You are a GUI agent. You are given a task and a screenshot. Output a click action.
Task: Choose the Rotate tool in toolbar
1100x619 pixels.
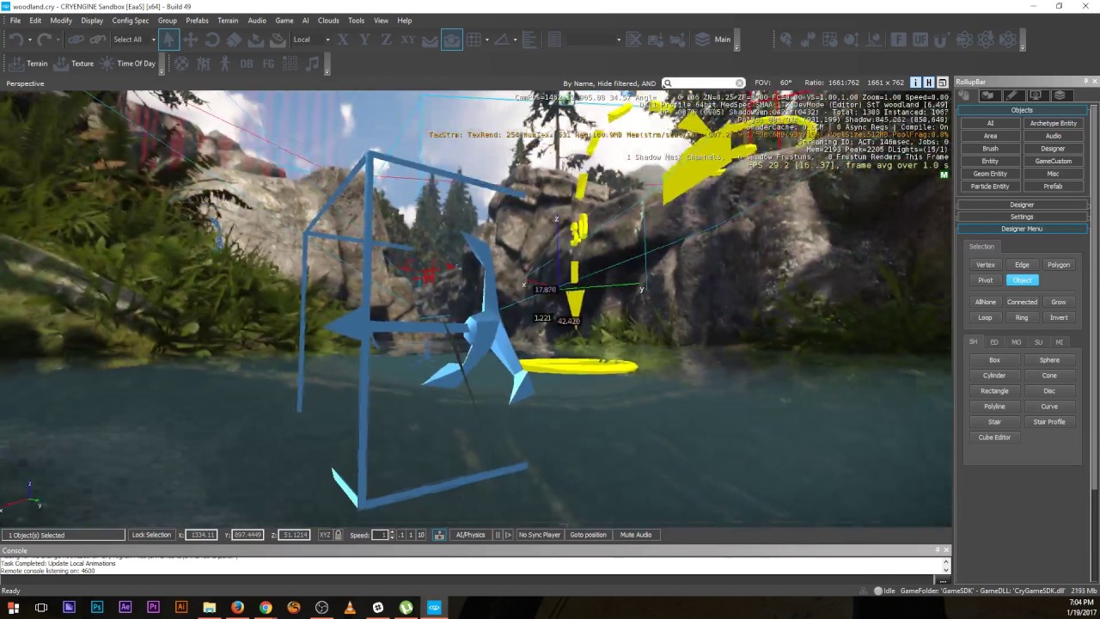point(212,40)
